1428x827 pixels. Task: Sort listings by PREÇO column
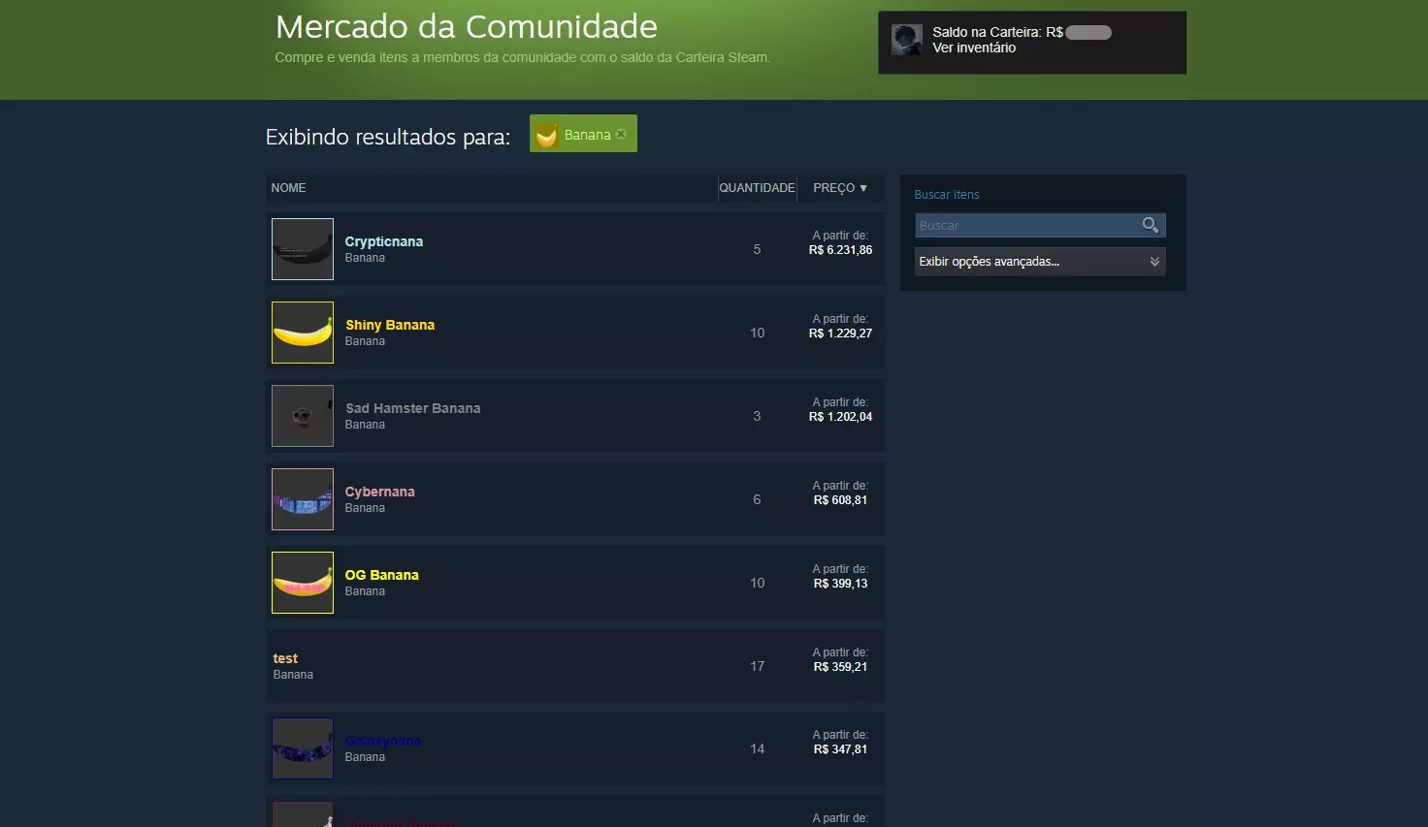coord(840,188)
